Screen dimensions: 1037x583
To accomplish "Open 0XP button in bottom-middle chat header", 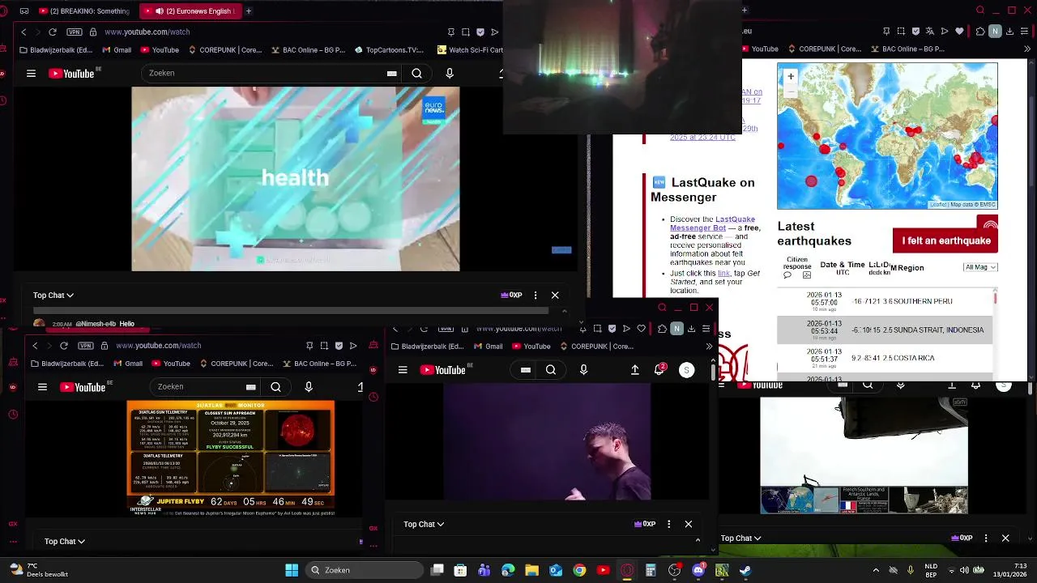I will pos(645,524).
